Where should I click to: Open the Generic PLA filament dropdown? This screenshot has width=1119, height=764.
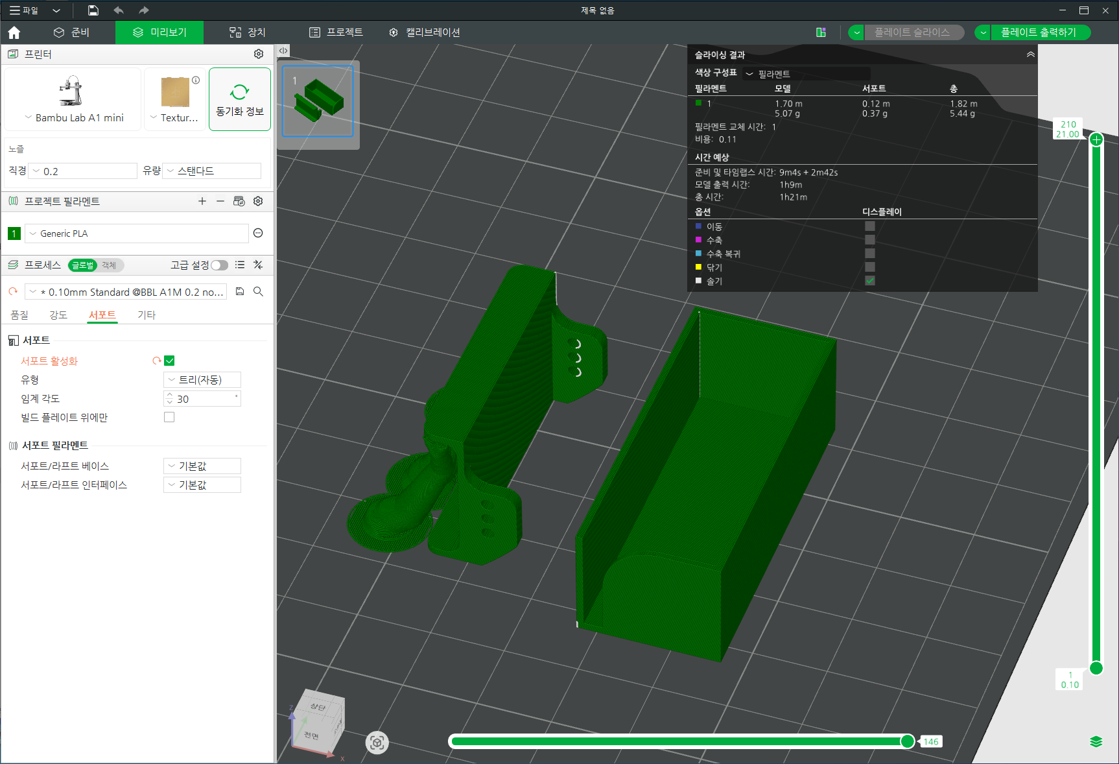[136, 233]
